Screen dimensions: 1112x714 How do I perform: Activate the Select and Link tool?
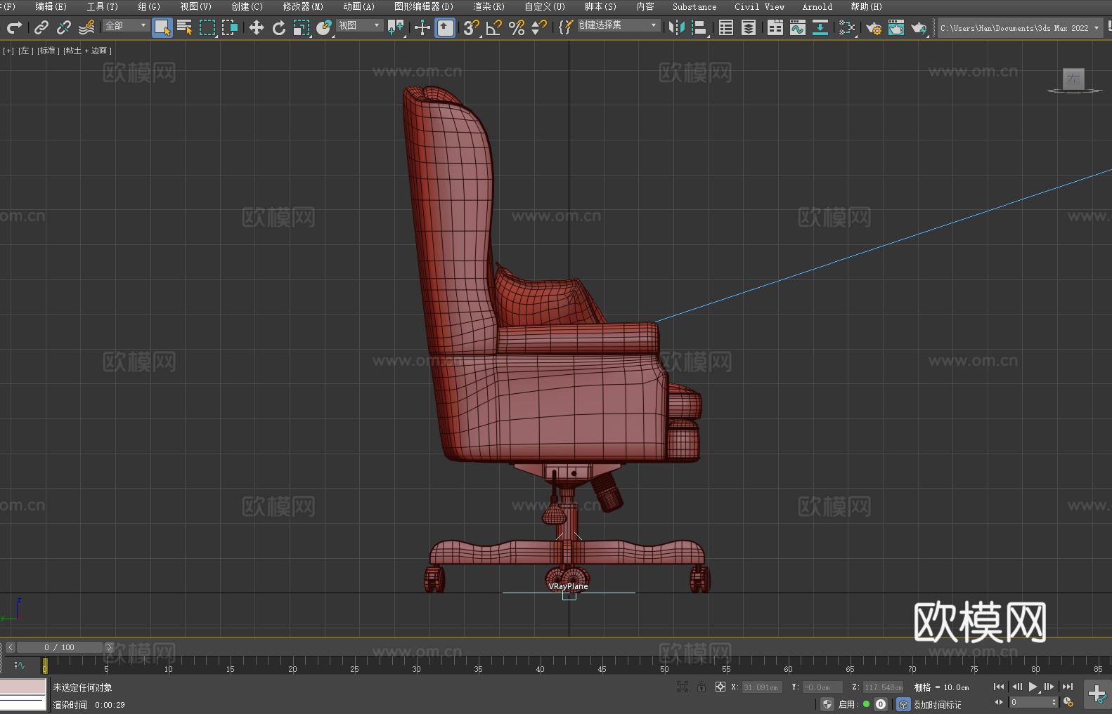(x=41, y=27)
